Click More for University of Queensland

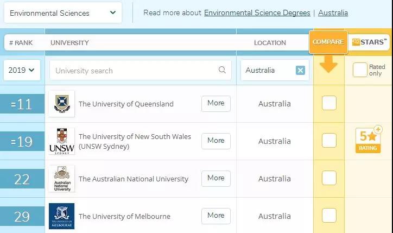(x=216, y=103)
